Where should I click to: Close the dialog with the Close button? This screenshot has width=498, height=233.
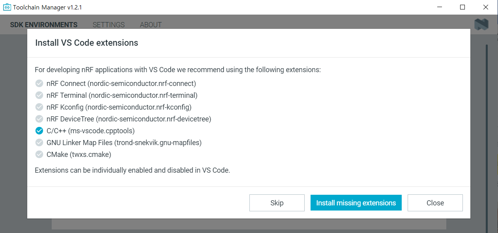coord(435,203)
